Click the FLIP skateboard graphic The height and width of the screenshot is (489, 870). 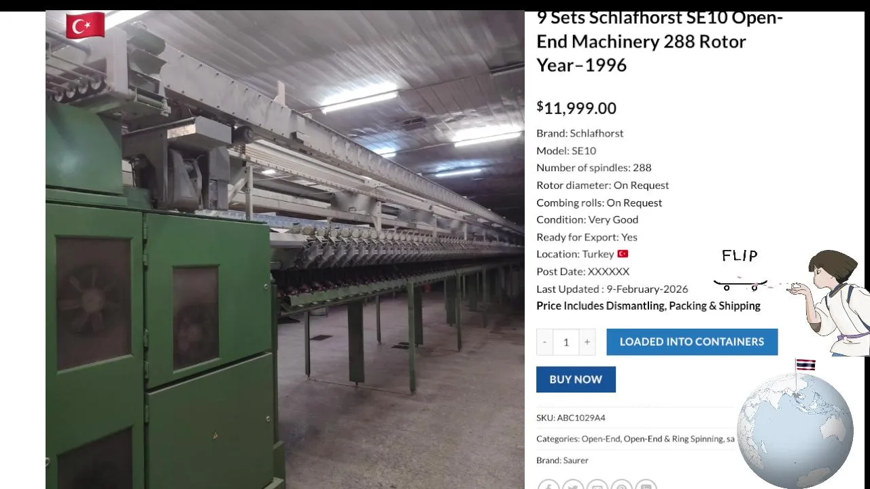740,270
